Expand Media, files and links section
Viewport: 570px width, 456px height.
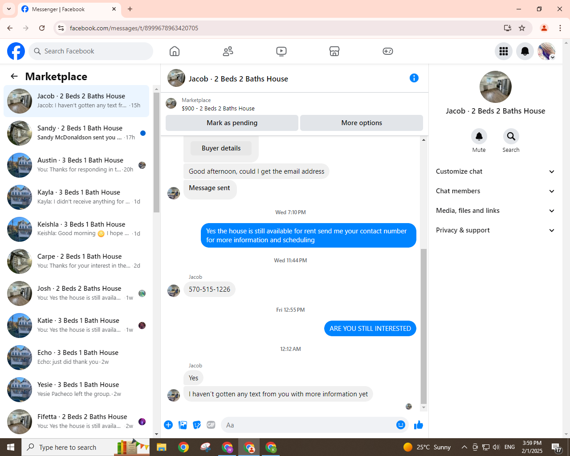tap(495, 211)
